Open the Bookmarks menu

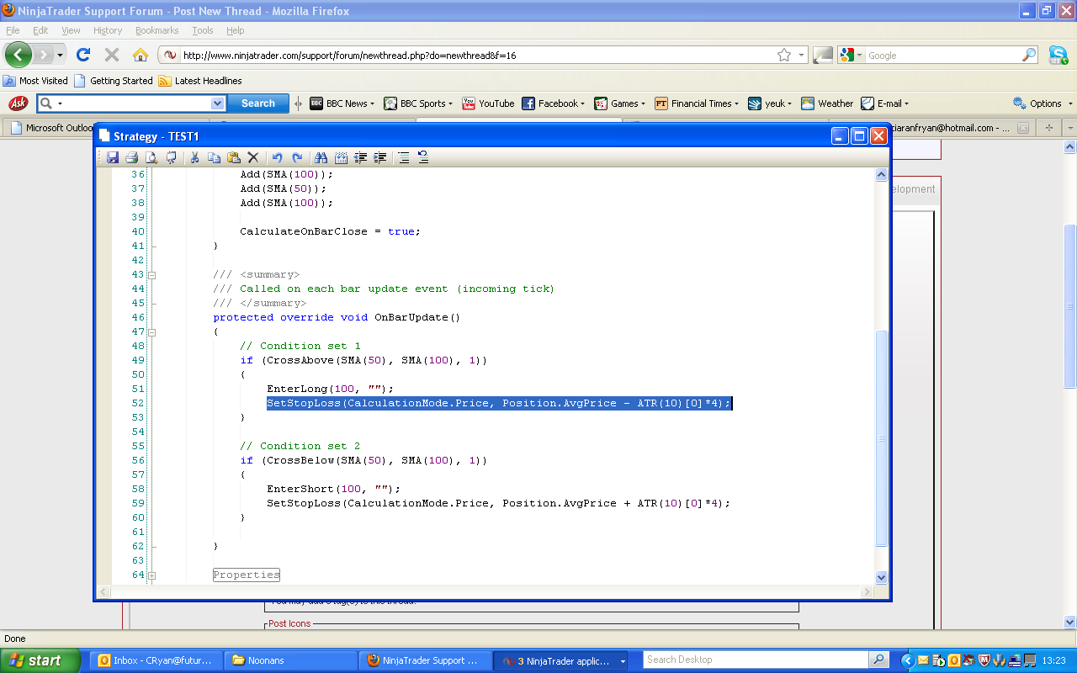[157, 30]
